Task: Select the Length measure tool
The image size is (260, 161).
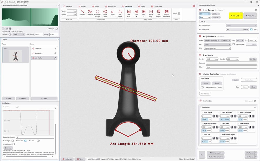Action: 82,13
